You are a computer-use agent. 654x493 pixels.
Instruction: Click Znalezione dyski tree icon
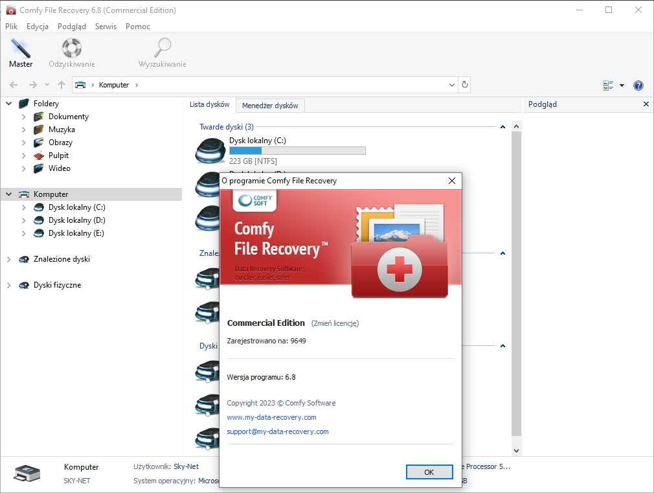[x=24, y=259]
